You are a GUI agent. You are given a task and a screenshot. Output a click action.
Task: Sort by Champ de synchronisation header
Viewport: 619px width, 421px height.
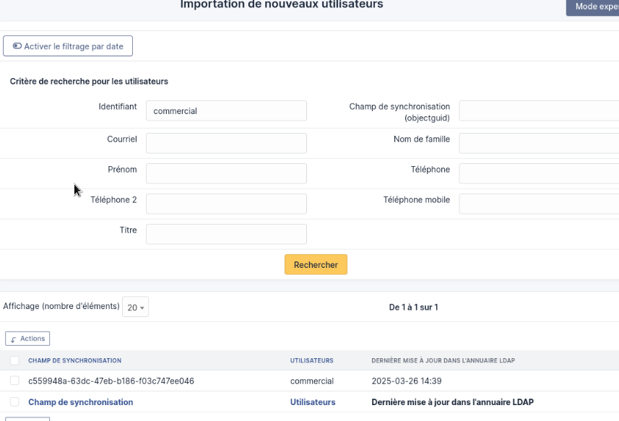(x=74, y=360)
